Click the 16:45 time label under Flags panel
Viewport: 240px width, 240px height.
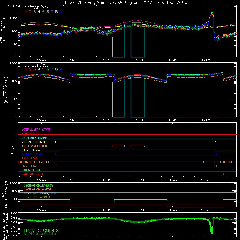173,180
